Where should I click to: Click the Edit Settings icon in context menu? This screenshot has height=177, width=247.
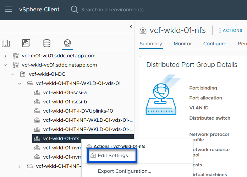[x=93, y=155]
